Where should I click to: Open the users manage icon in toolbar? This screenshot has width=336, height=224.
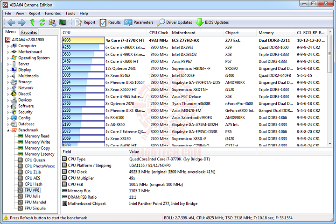point(52,22)
